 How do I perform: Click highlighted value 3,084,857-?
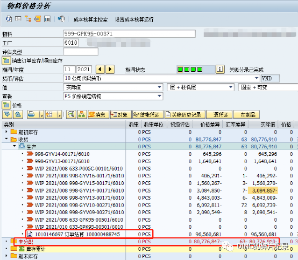pos(263,190)
